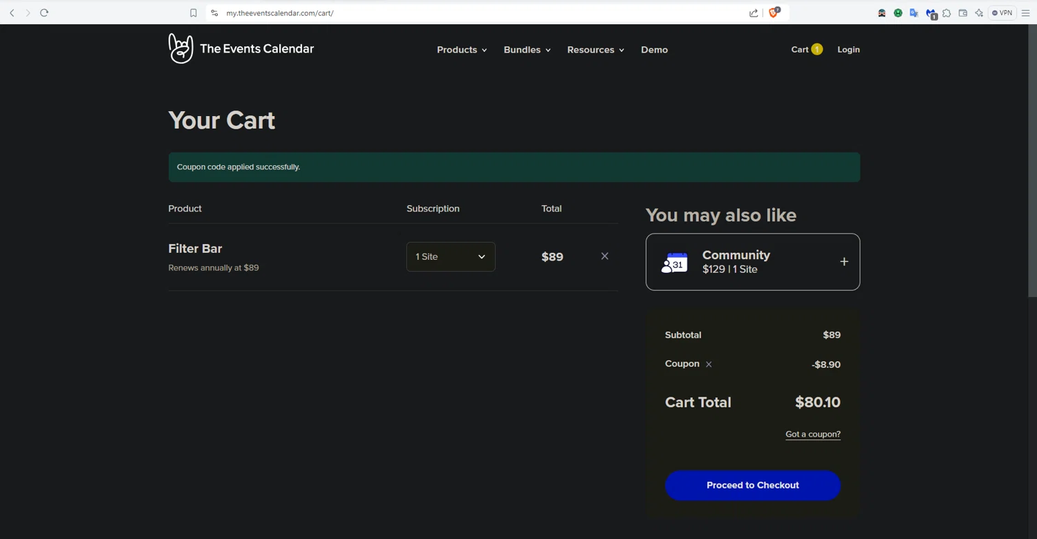Click the Got a coupon? link
The image size is (1037, 539).
(813, 435)
